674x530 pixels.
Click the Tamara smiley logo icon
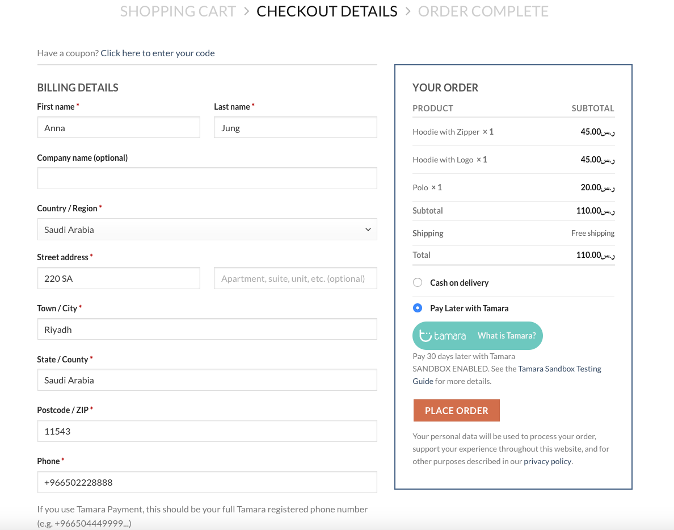425,335
